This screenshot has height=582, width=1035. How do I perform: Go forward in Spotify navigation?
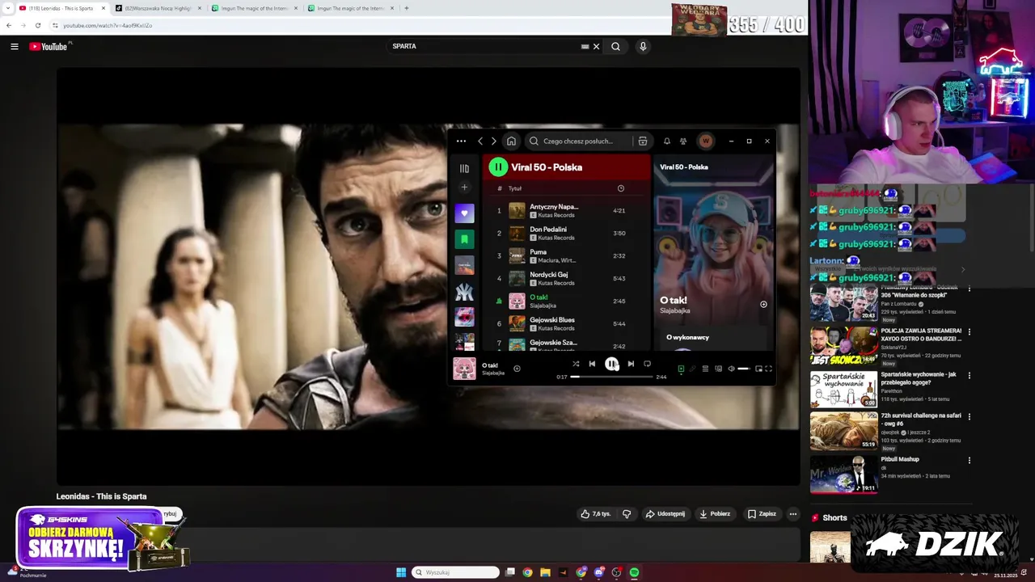[x=494, y=141]
